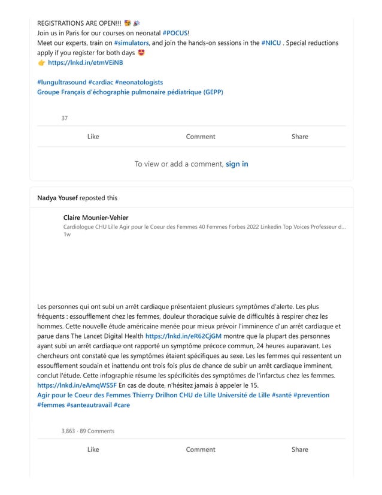Comment on the neonatal POCUS courses post

click(x=200, y=137)
